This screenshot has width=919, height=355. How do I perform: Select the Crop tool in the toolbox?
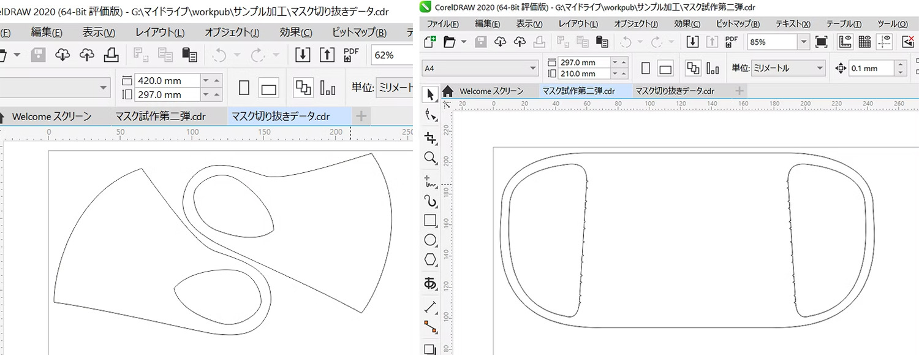coord(430,137)
